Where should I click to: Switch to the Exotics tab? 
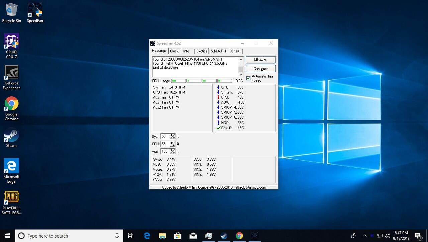202,51
